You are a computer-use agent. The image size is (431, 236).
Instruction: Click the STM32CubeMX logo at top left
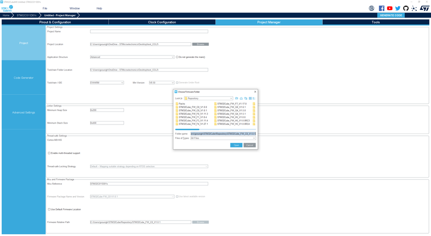pos(7,8)
